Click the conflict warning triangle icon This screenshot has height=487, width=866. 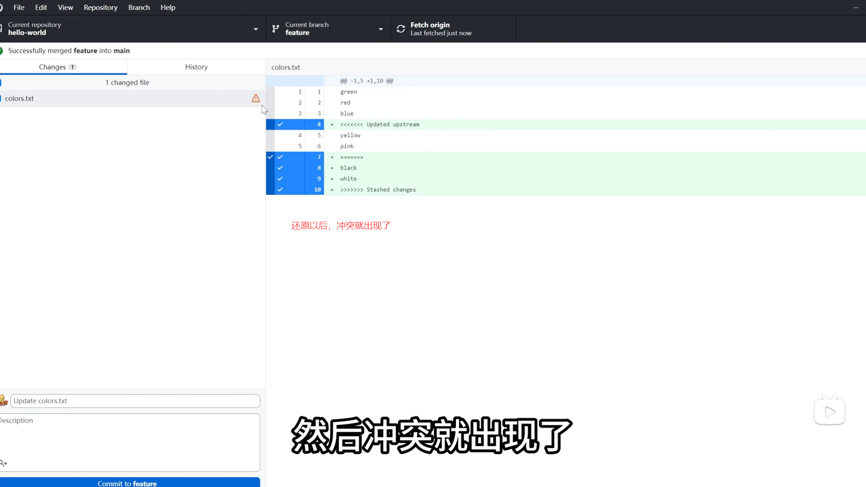click(x=256, y=98)
